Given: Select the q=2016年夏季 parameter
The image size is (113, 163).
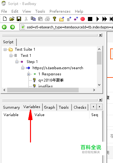Looking at the screenshot, I should click(x=51, y=80).
